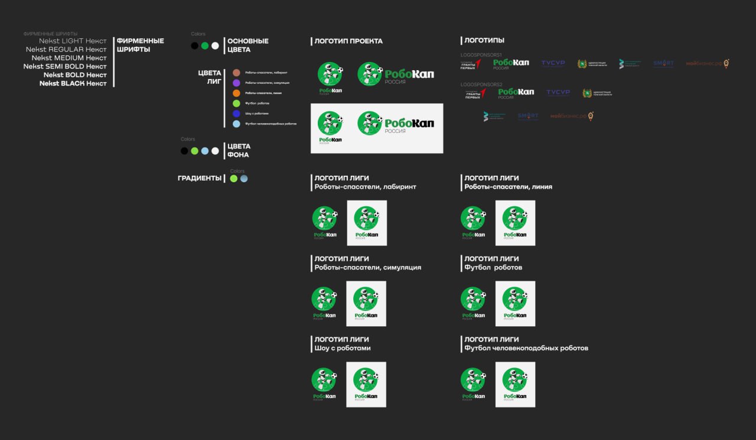Pick the light green Футбол роботов league color
Image resolution: width=756 pixels, height=440 pixels.
pyautogui.click(x=236, y=103)
